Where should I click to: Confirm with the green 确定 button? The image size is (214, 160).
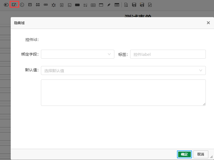click(x=184, y=154)
